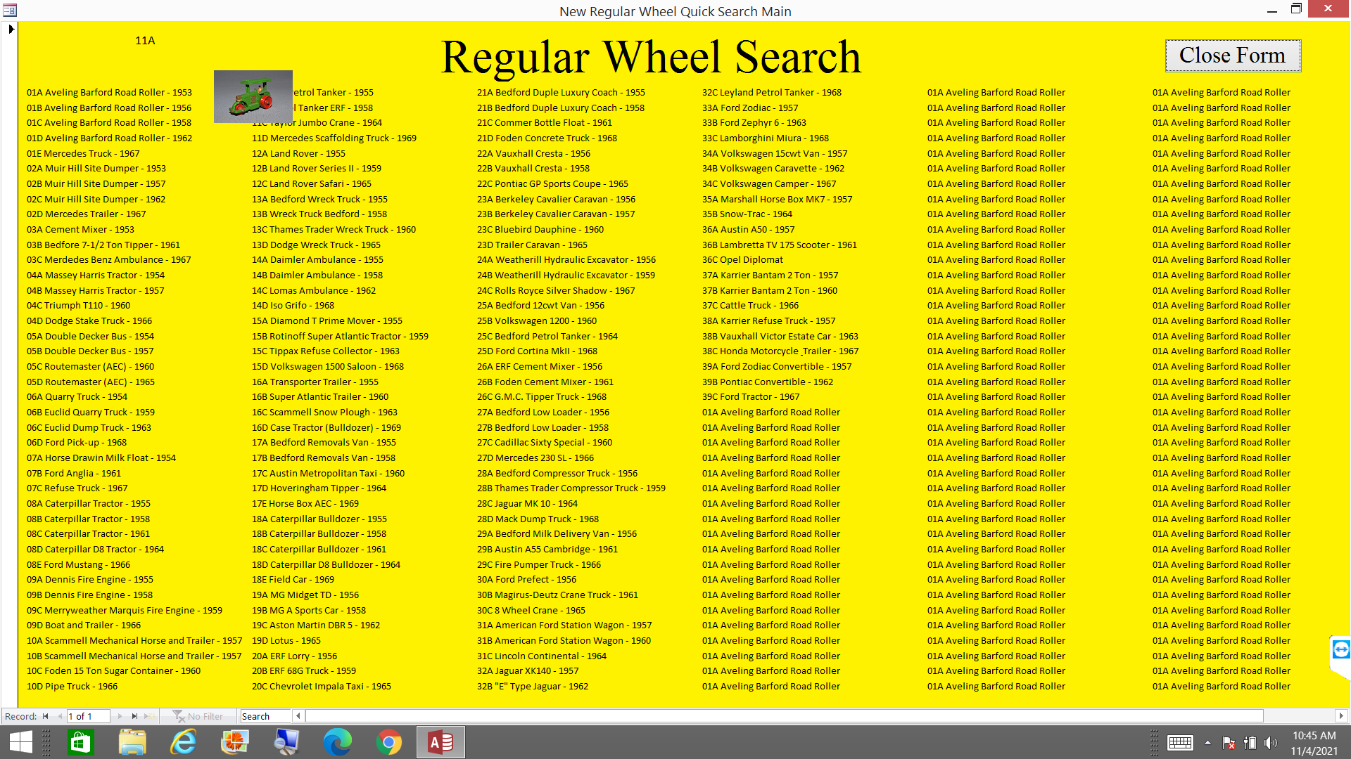Screen dimensions: 1351x759
Task: Select 19C Aston Martin DBR 5 - 1962
Action: click(x=315, y=625)
